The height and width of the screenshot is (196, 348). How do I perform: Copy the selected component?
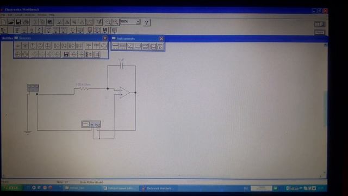42,22
